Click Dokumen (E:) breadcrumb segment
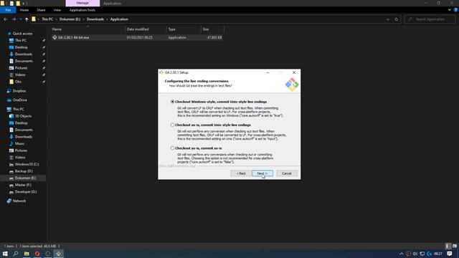The image size is (459, 258). [70, 19]
